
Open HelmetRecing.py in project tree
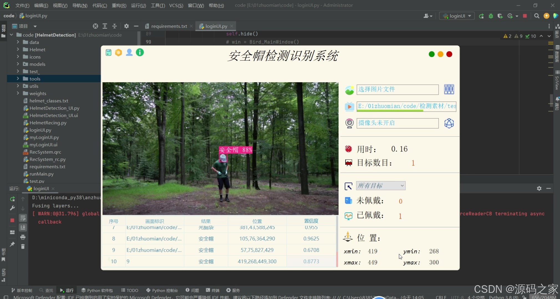coord(48,123)
